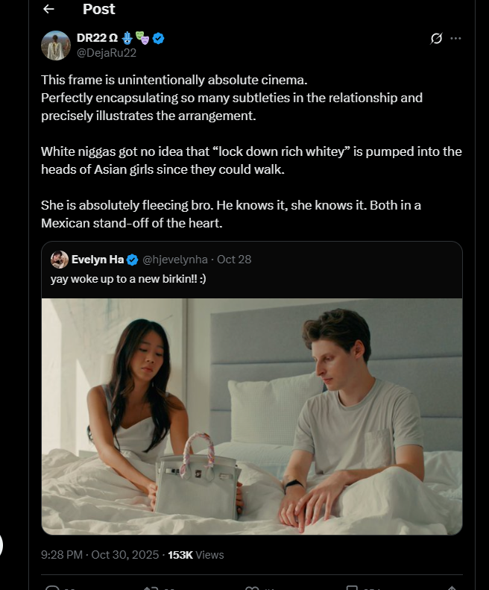Click the hamsa hand emoji beside DR22
The width and height of the screenshot is (489, 590).
(x=127, y=38)
